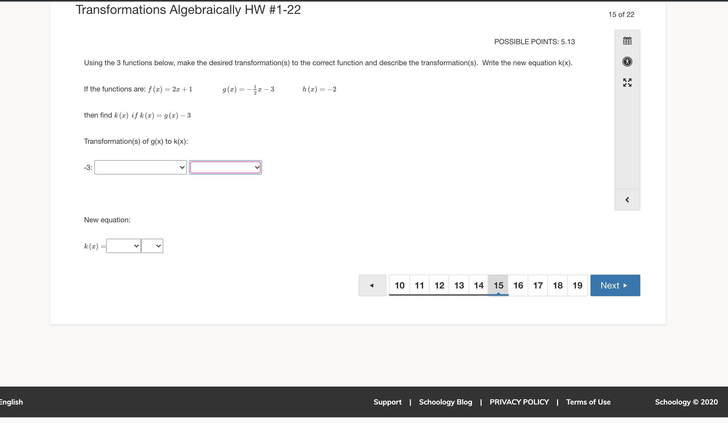Jump to question 10
The width and height of the screenshot is (728, 423).
coord(399,285)
